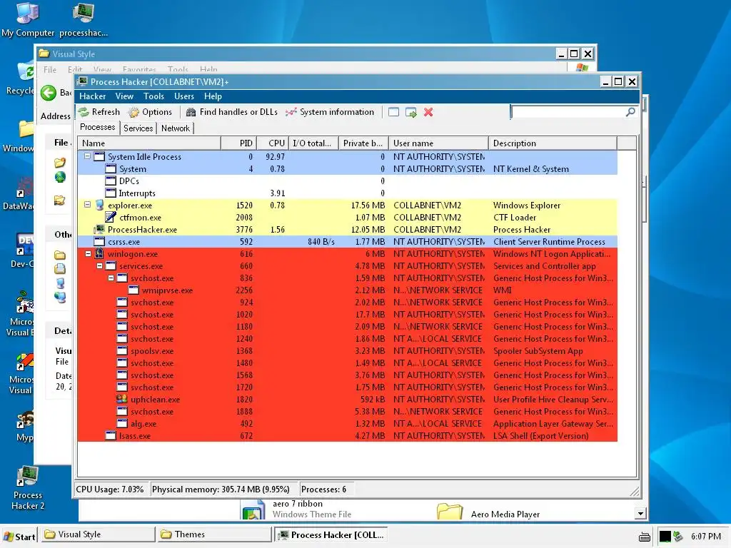Open the Aero Media Player folder
This screenshot has width=731, height=548.
[x=488, y=512]
